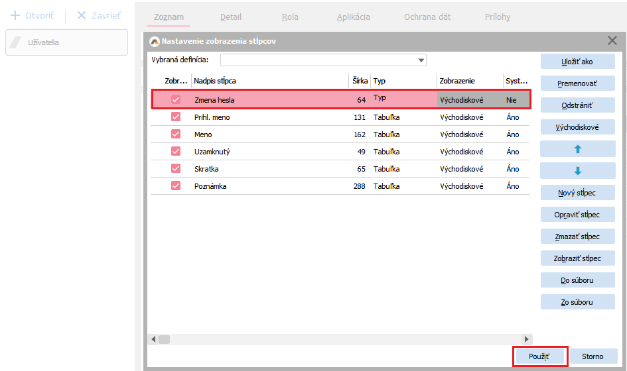
Task: Select the Prihl. meno row text
Action: (212, 117)
